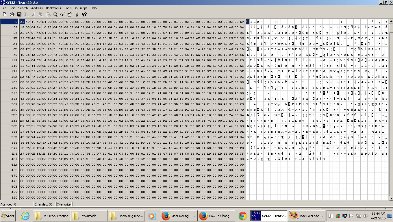Click vertical scrollbar up arrow
This screenshot has width=393, height=222.
point(391,21)
